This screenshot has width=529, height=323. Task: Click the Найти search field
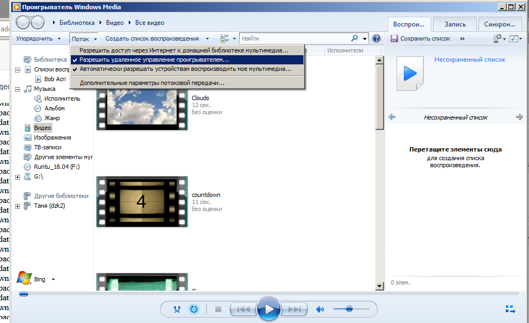tap(295, 38)
